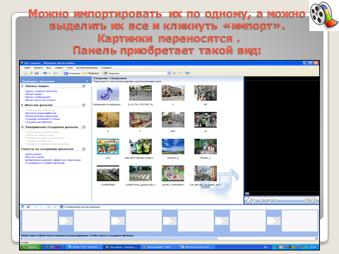Toggle the Сборники (Collections) pane button
Image resolution: width=339 pixels, height=254 pixels.
coord(91,73)
